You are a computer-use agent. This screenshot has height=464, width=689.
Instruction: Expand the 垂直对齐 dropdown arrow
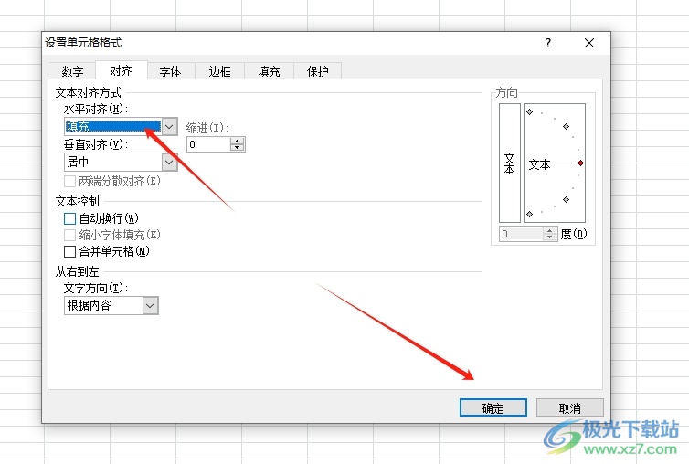click(169, 163)
